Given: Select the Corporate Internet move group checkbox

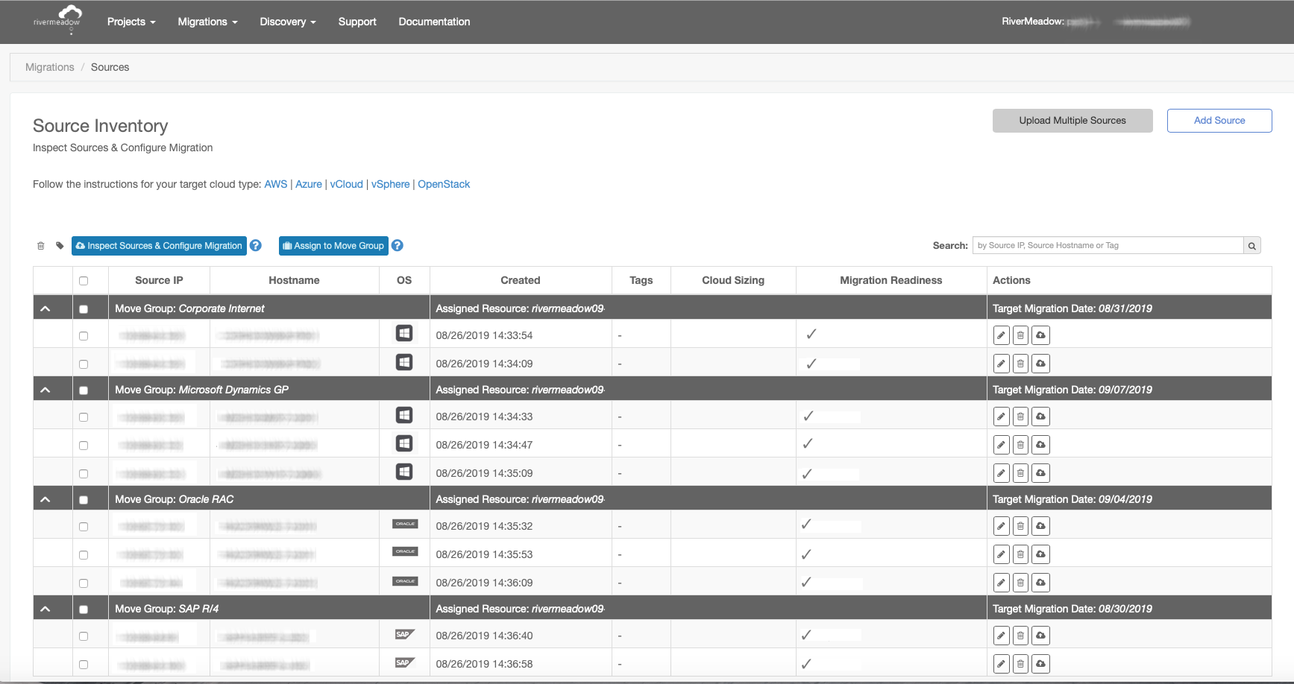Looking at the screenshot, I should pyautogui.click(x=84, y=309).
